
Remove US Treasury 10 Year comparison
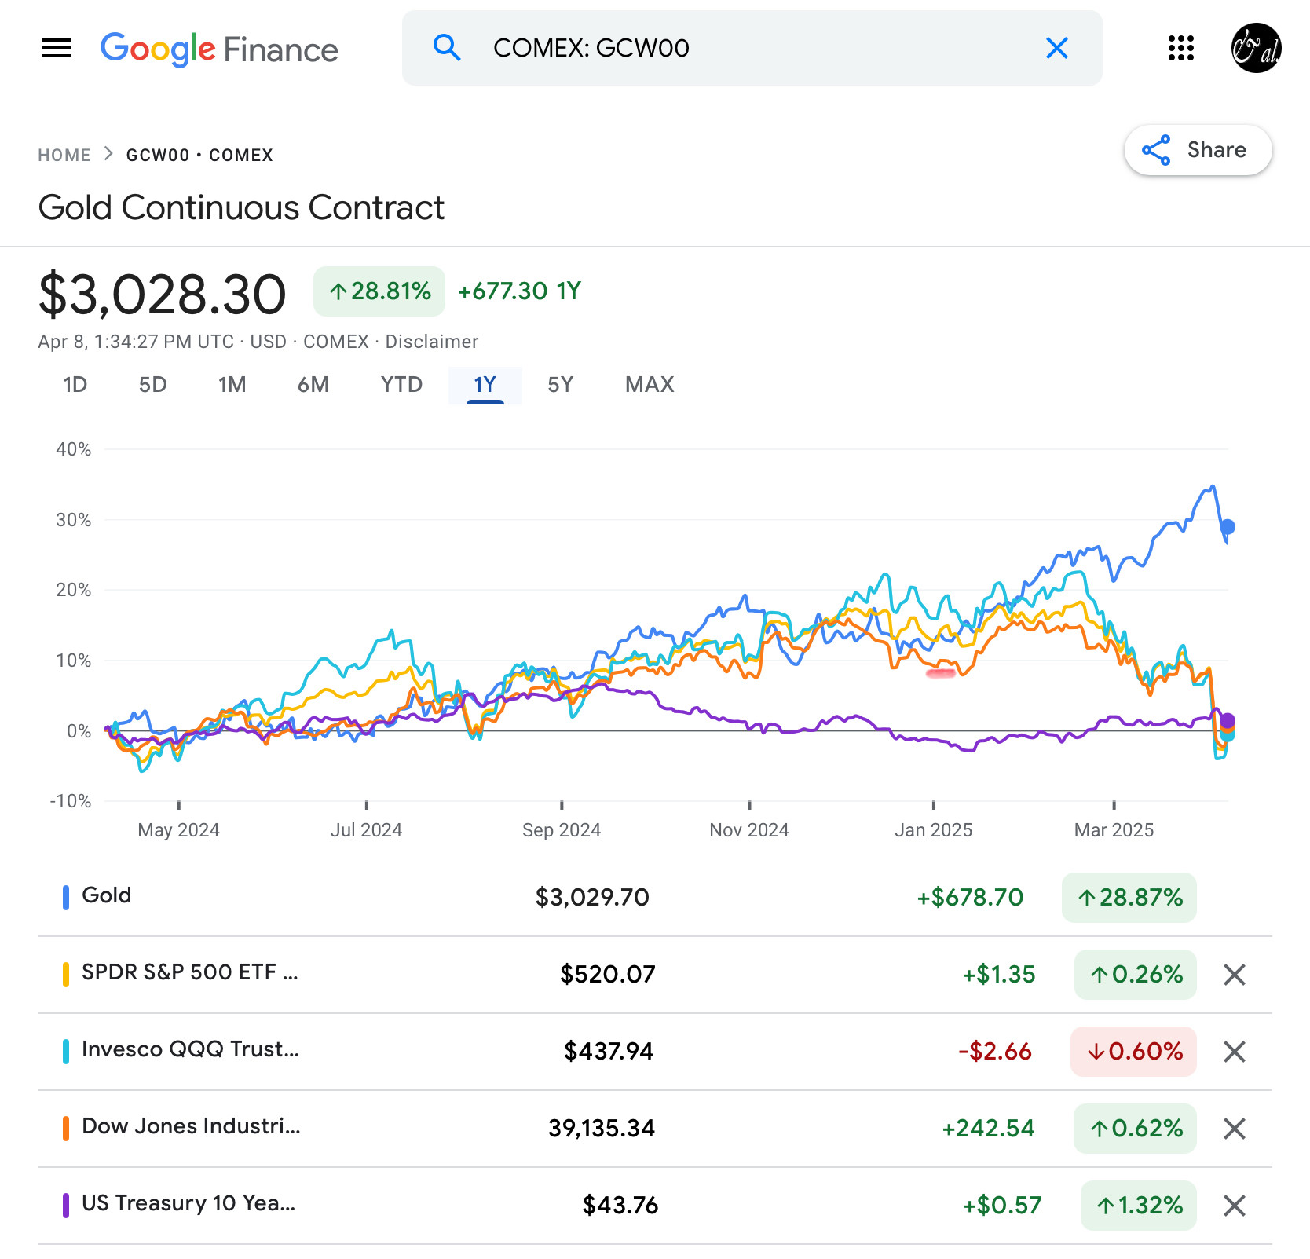pyautogui.click(x=1235, y=1206)
